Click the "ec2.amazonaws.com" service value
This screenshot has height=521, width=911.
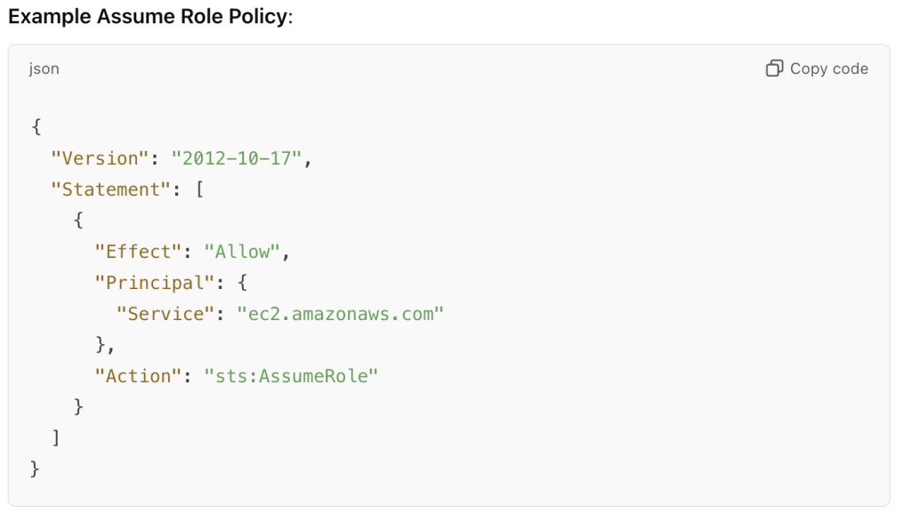(x=340, y=314)
